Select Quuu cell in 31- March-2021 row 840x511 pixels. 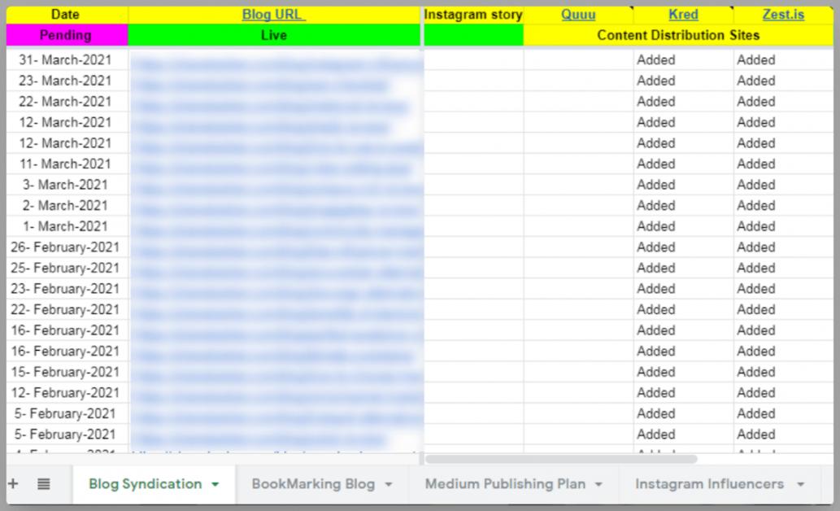[579, 59]
